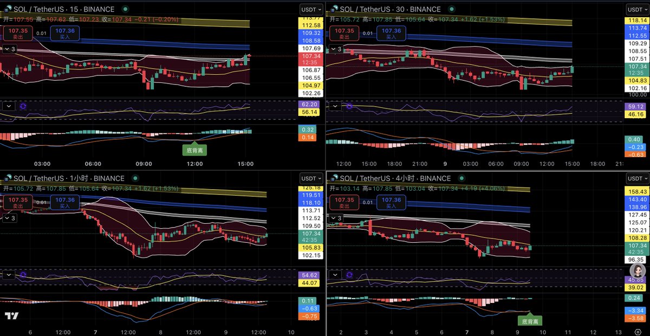Click 107.35 卖出 sell button on 1小时 chart
This screenshot has height=336, width=650.
[18, 202]
